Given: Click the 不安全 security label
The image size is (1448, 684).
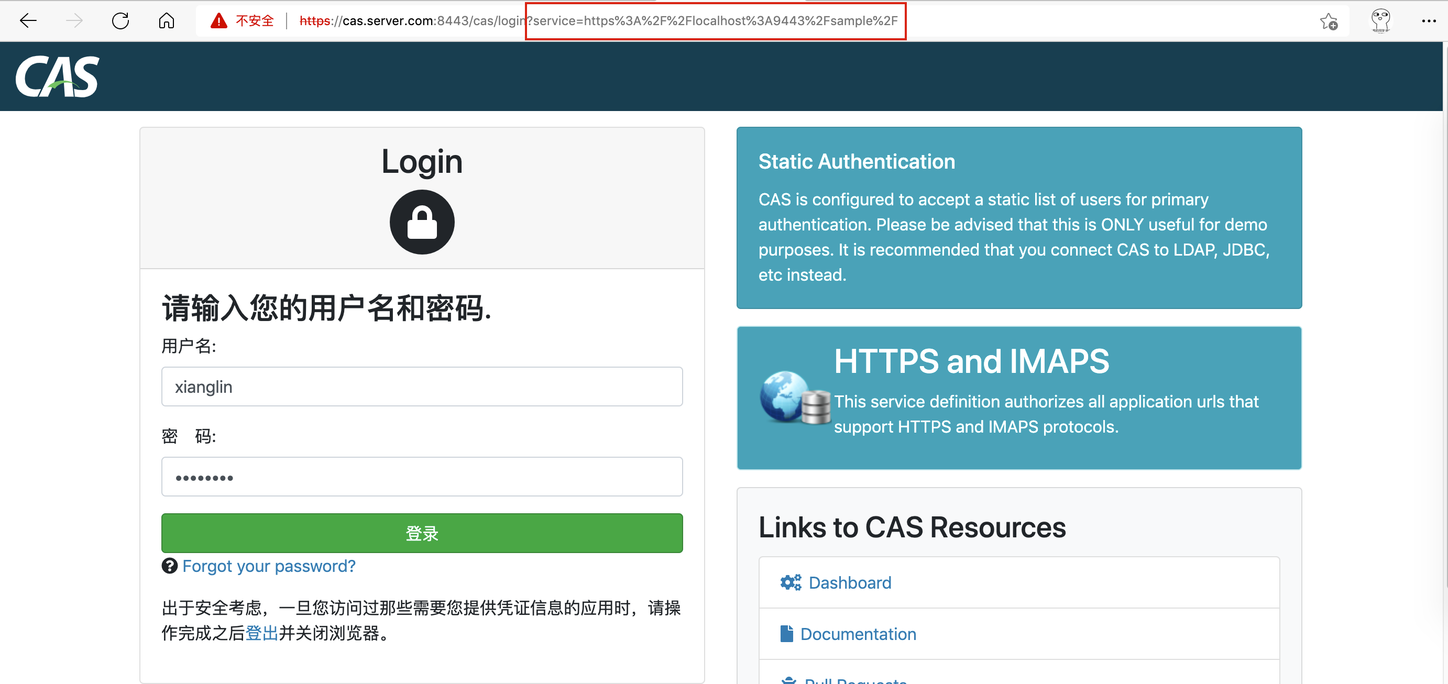Looking at the screenshot, I should coord(255,21).
